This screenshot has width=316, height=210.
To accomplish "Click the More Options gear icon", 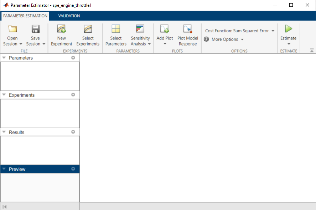I will tap(206, 39).
